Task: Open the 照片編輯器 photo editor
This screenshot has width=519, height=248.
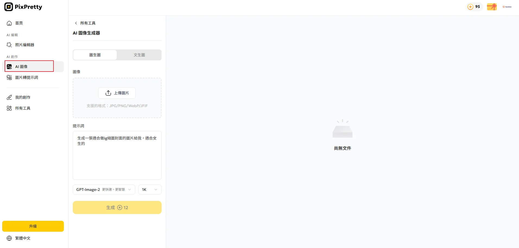Action: click(33, 45)
